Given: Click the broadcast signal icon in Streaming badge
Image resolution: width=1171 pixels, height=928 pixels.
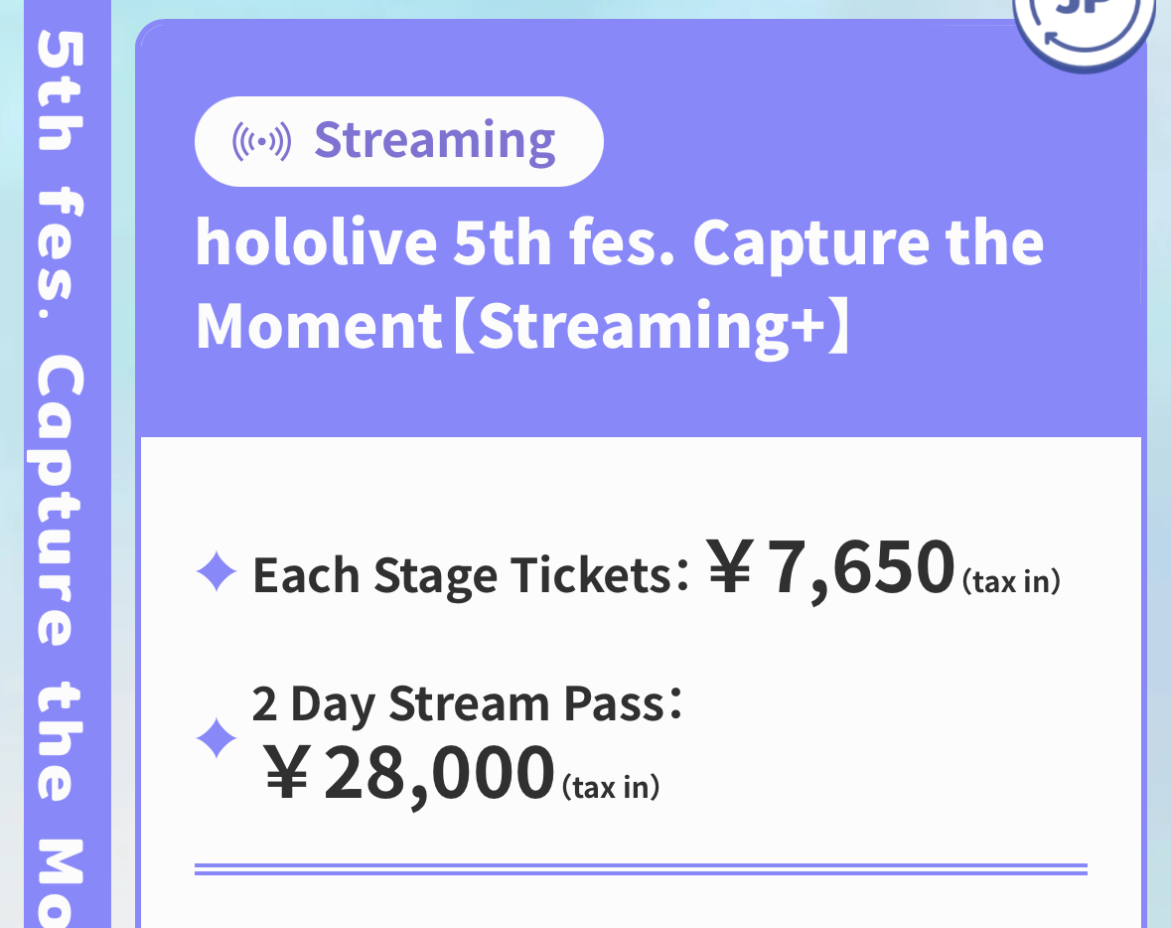Looking at the screenshot, I should tap(261, 141).
